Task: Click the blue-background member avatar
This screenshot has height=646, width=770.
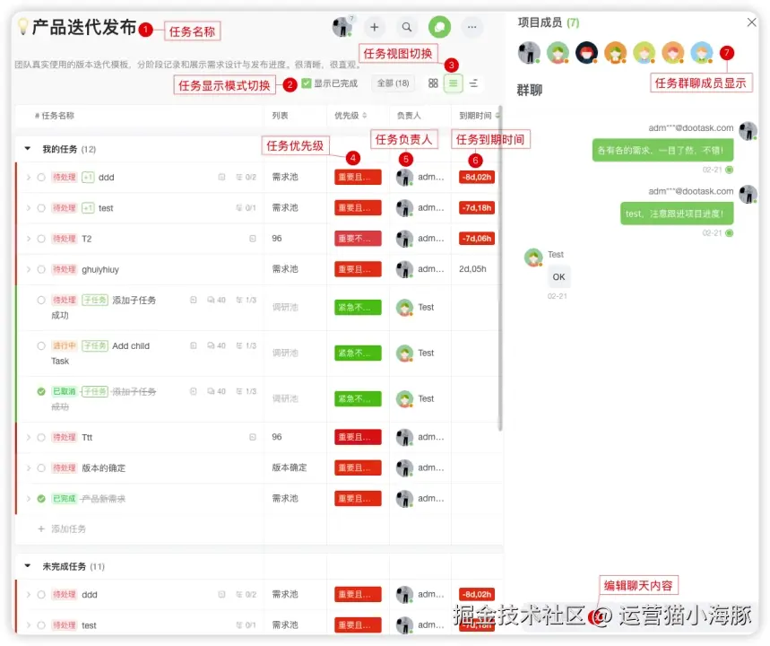Action: pos(701,53)
